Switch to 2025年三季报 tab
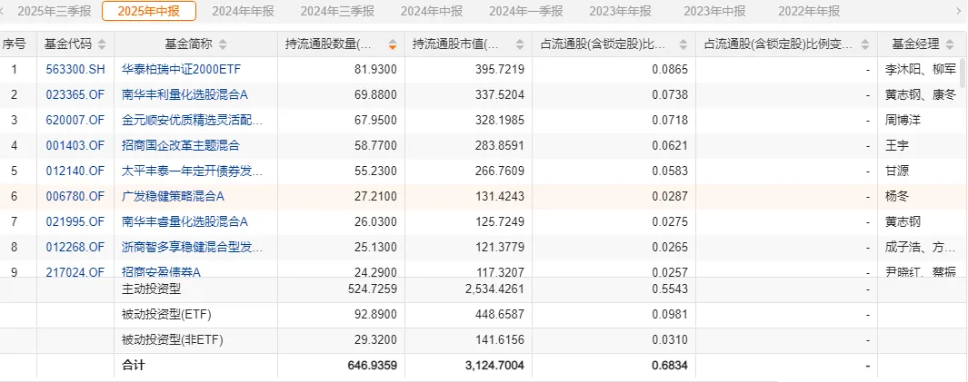Screen dimensions: 968x382 coord(54,11)
